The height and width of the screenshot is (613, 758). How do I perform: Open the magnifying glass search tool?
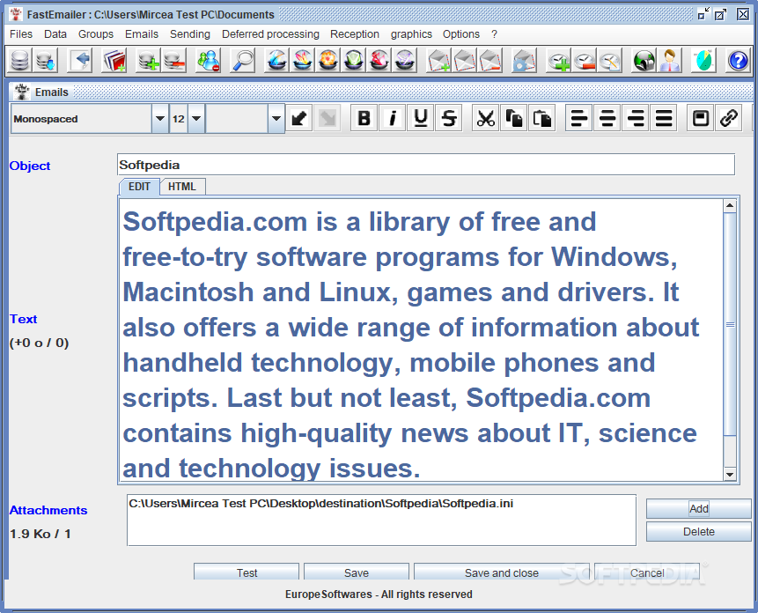[243, 61]
